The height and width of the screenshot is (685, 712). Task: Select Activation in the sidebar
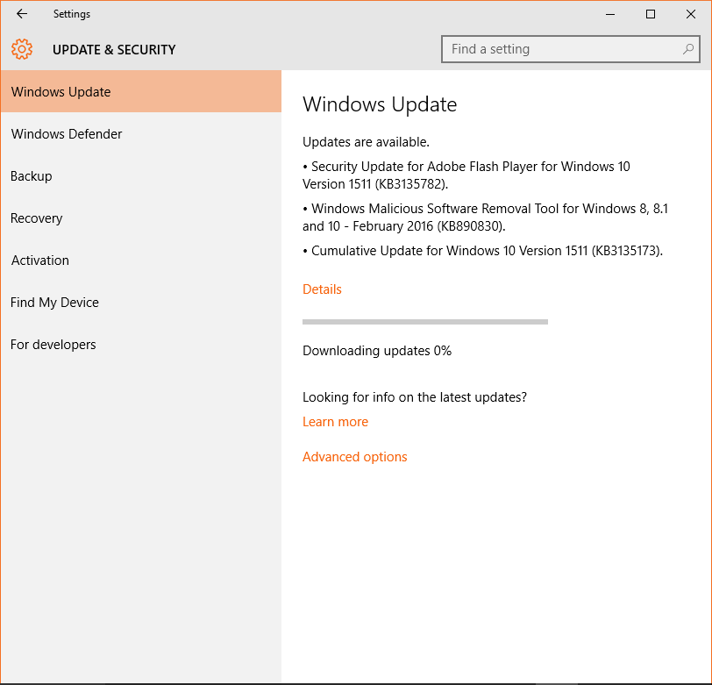coord(141,260)
